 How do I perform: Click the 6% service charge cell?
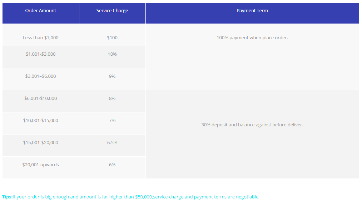click(x=112, y=165)
